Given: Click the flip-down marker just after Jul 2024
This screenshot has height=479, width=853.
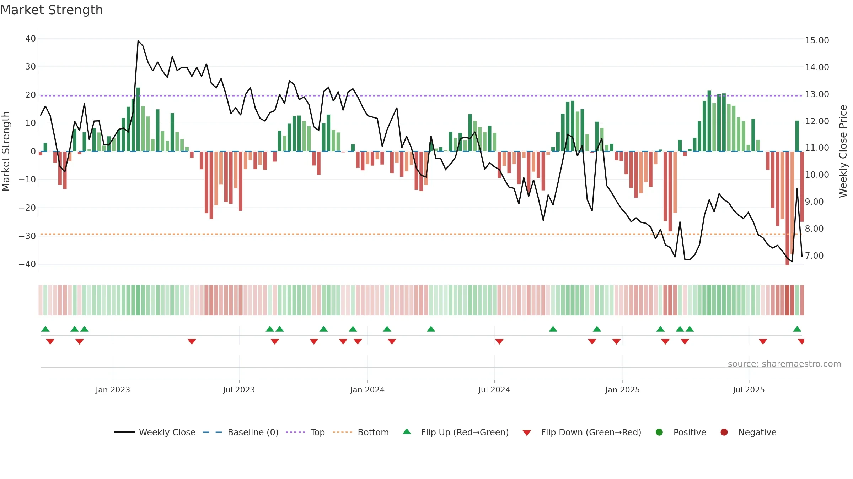Looking at the screenshot, I should pos(499,342).
